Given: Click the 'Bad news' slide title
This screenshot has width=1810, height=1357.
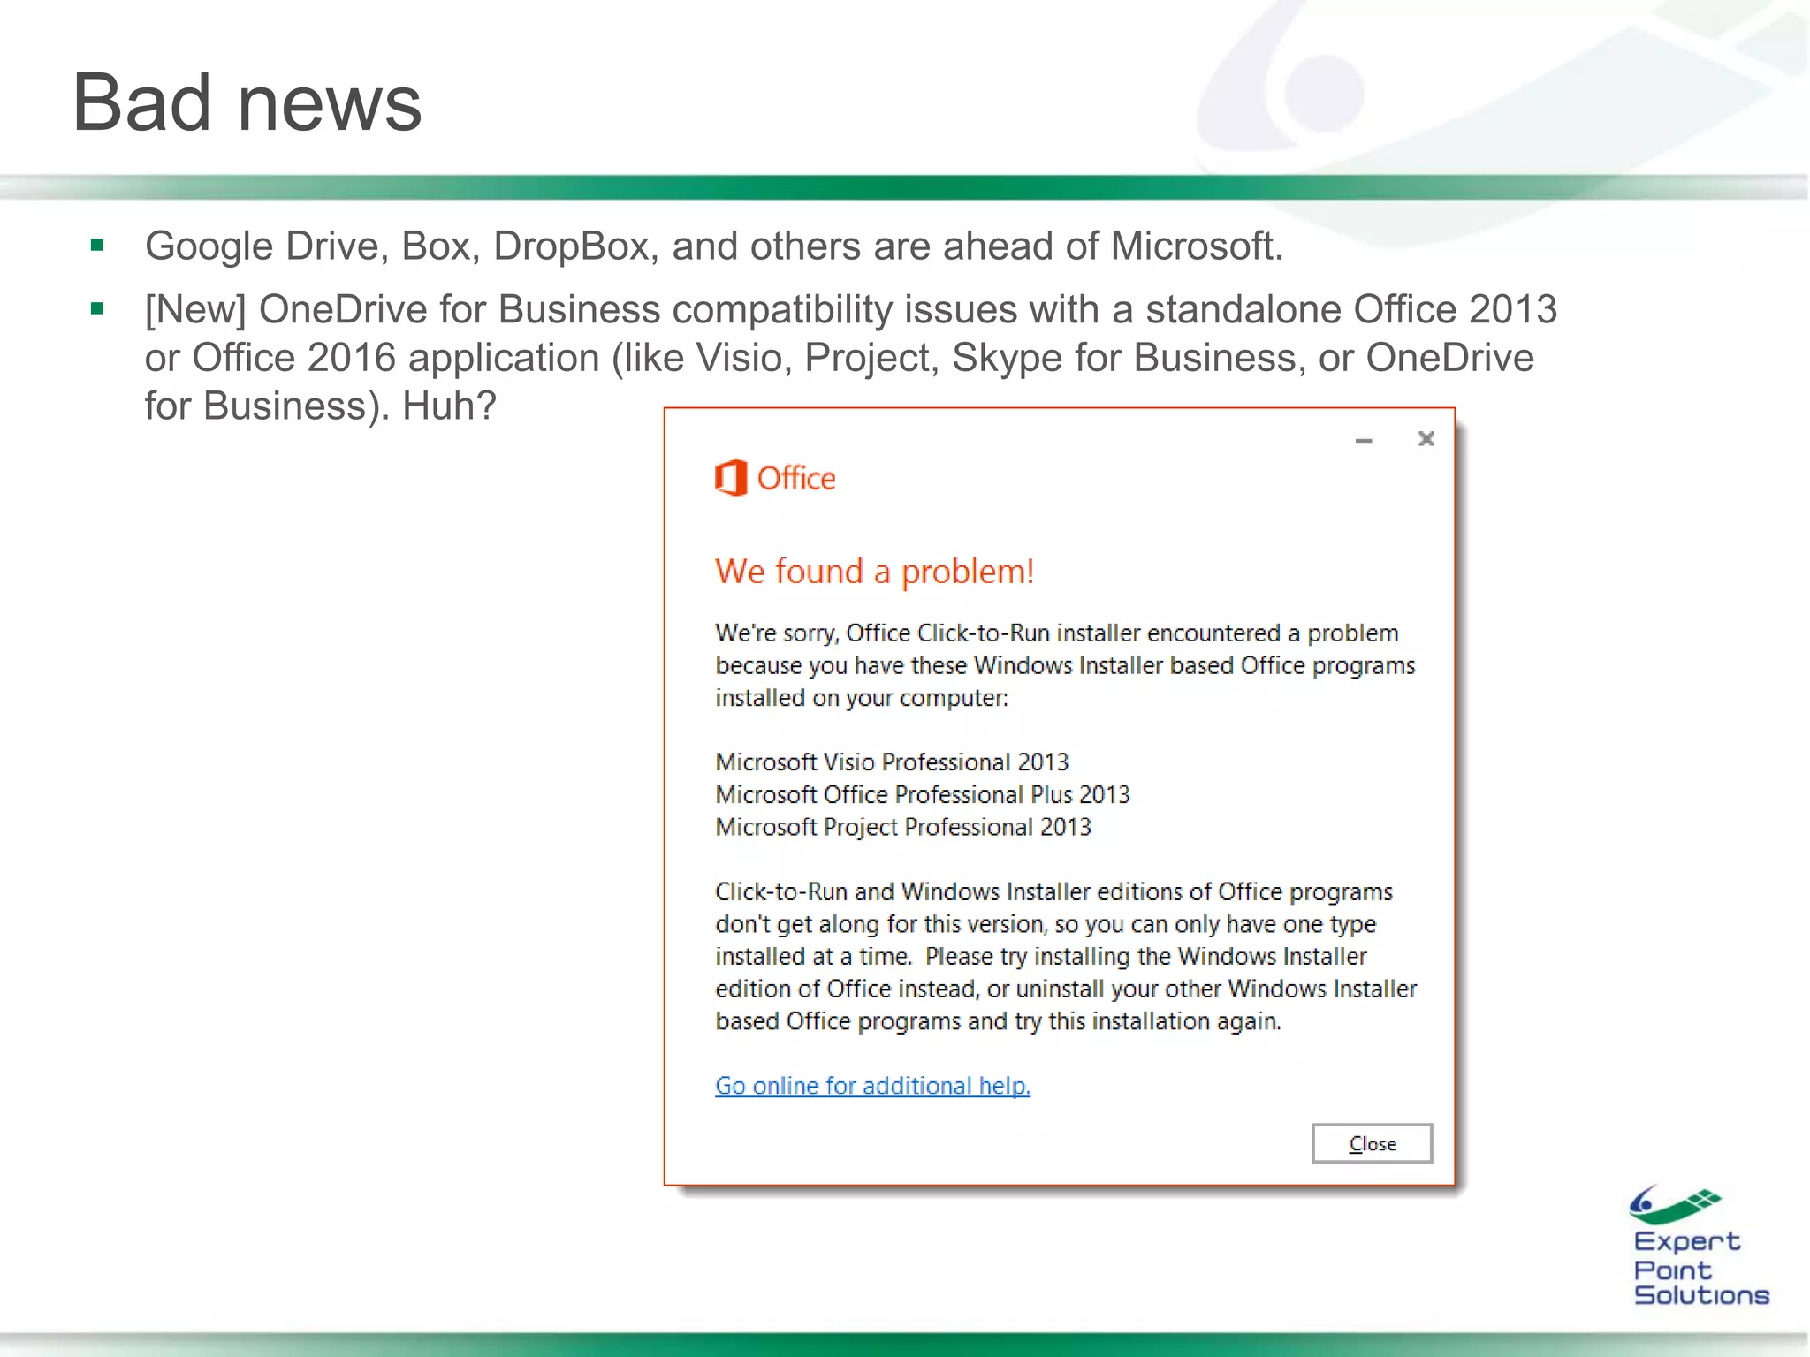Looking at the screenshot, I should click(x=247, y=102).
